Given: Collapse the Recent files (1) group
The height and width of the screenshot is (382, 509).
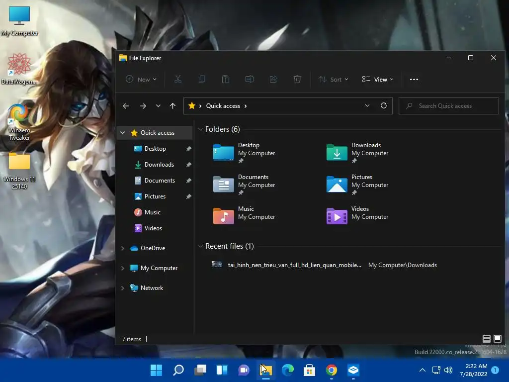Looking at the screenshot, I should pos(200,246).
